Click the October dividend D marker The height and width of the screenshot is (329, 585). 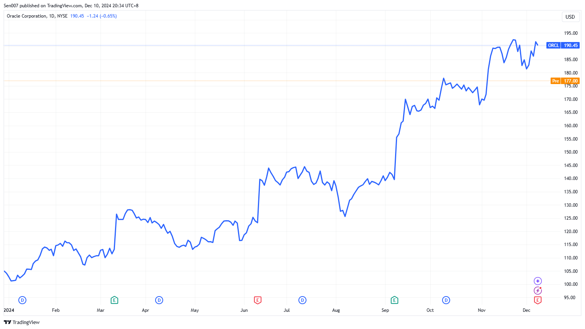tap(446, 300)
